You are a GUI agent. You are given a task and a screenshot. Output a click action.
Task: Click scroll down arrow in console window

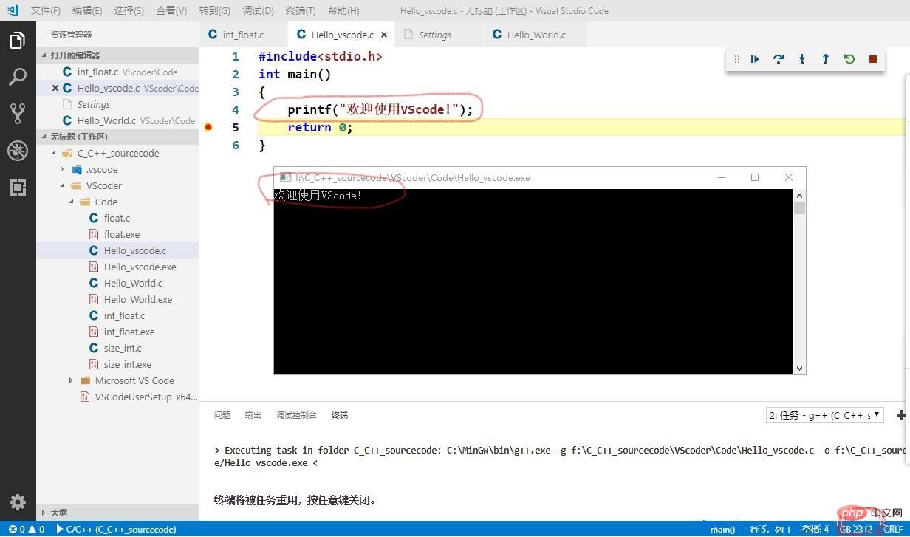(799, 368)
